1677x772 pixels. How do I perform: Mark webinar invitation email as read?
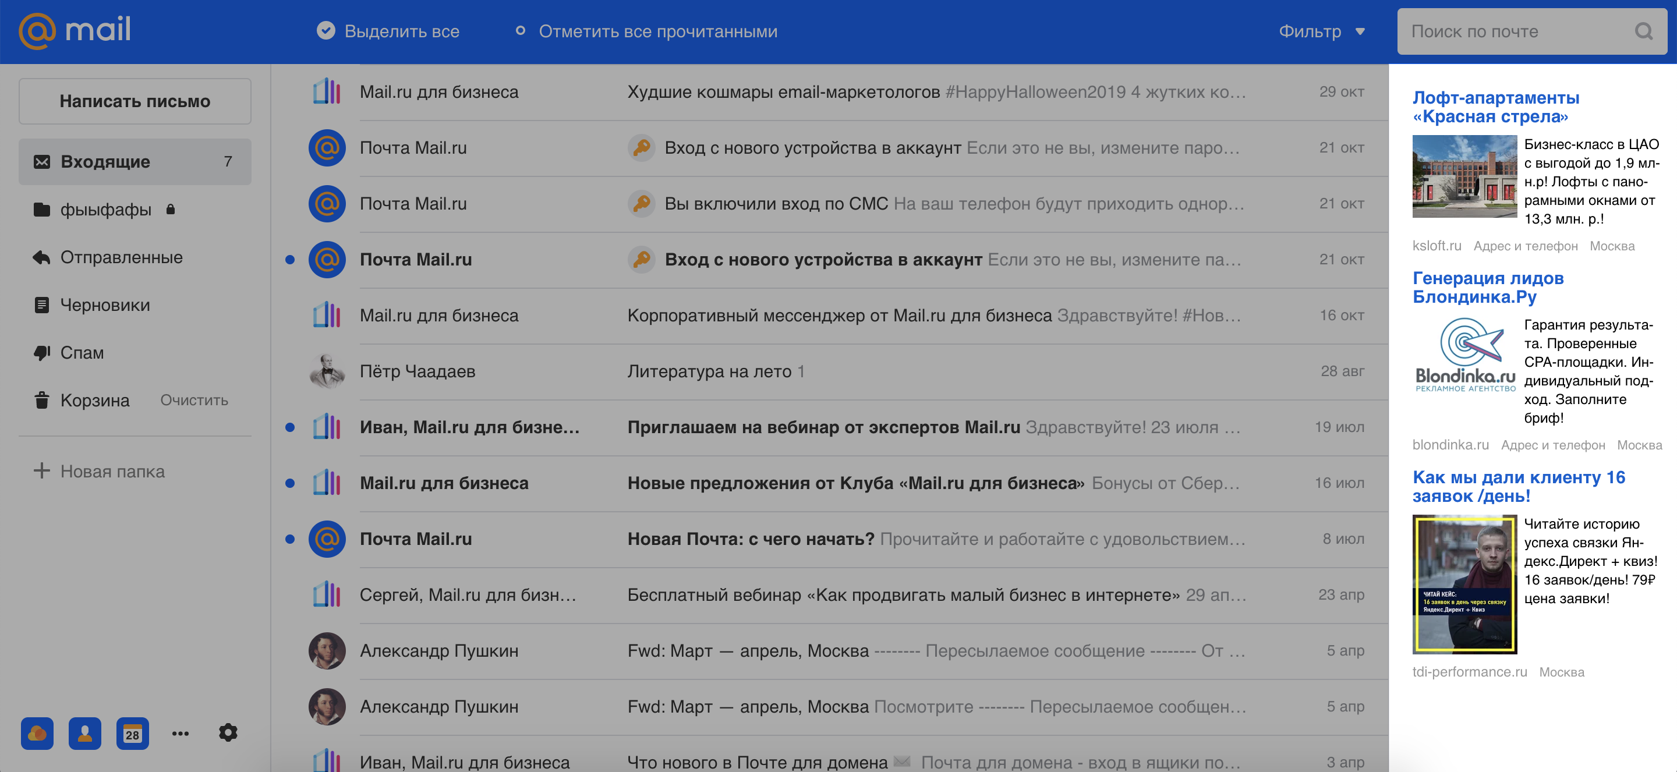point(291,428)
